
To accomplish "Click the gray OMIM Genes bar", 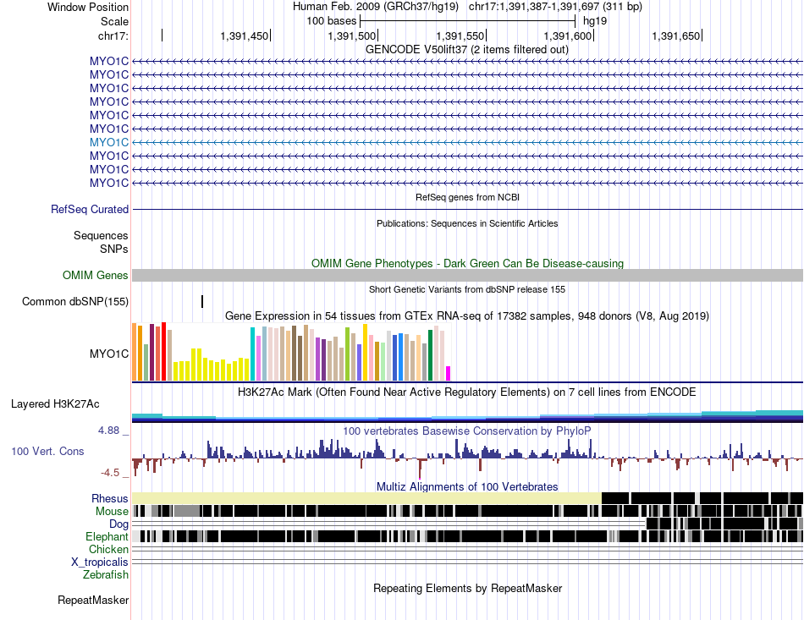I will tap(467, 275).
